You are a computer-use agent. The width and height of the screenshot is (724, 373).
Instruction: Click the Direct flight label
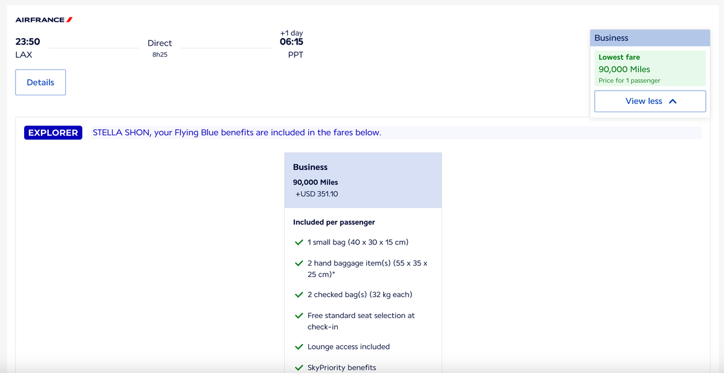(160, 43)
